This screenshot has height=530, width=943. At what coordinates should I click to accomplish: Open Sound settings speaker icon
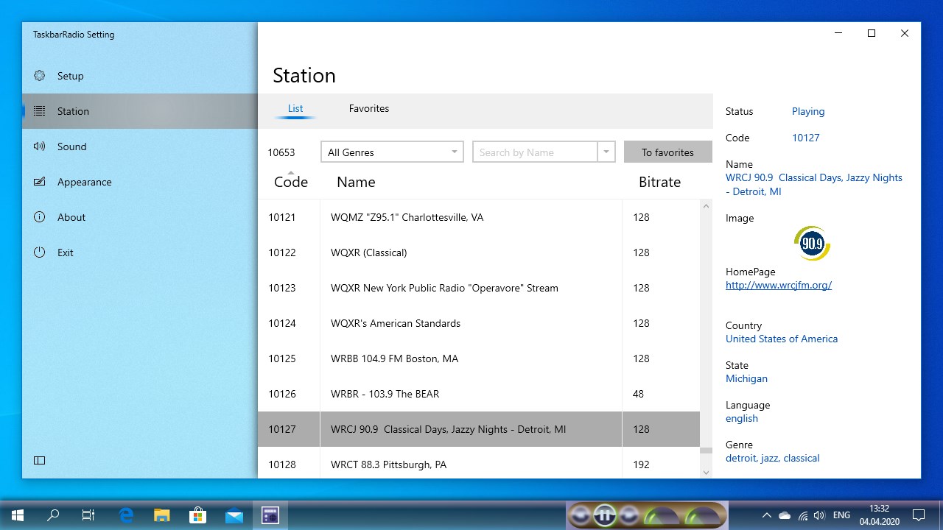40,146
